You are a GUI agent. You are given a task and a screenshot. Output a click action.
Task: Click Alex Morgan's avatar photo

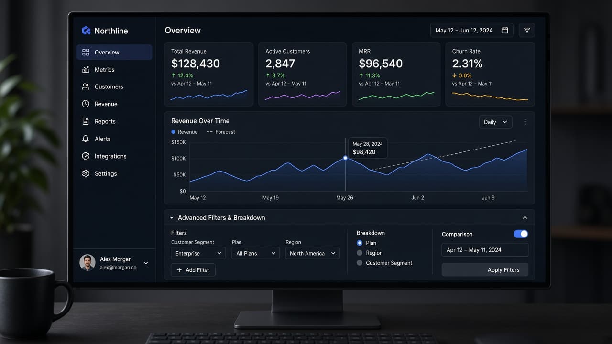click(x=87, y=263)
